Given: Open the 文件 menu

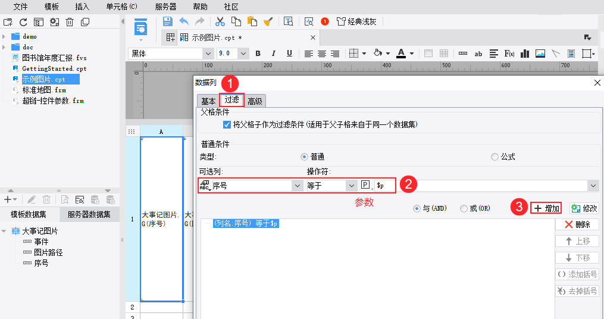Looking at the screenshot, I should click(20, 7).
